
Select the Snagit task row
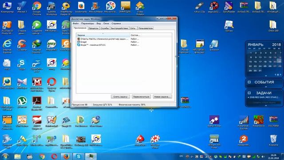pyautogui.click(x=124, y=42)
